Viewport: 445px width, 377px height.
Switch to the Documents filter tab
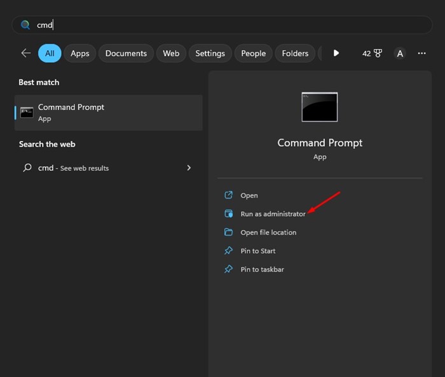[126, 53]
